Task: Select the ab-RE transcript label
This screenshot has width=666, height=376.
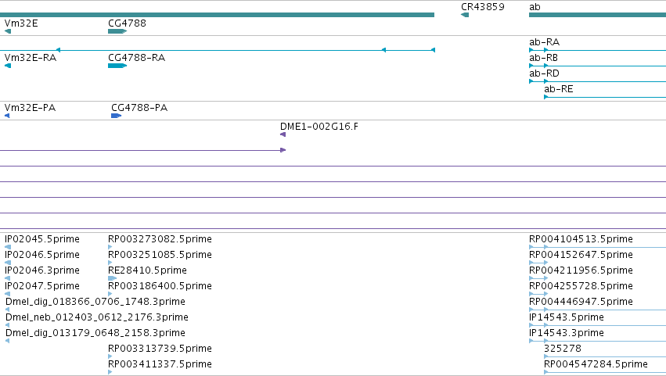Action: point(559,89)
